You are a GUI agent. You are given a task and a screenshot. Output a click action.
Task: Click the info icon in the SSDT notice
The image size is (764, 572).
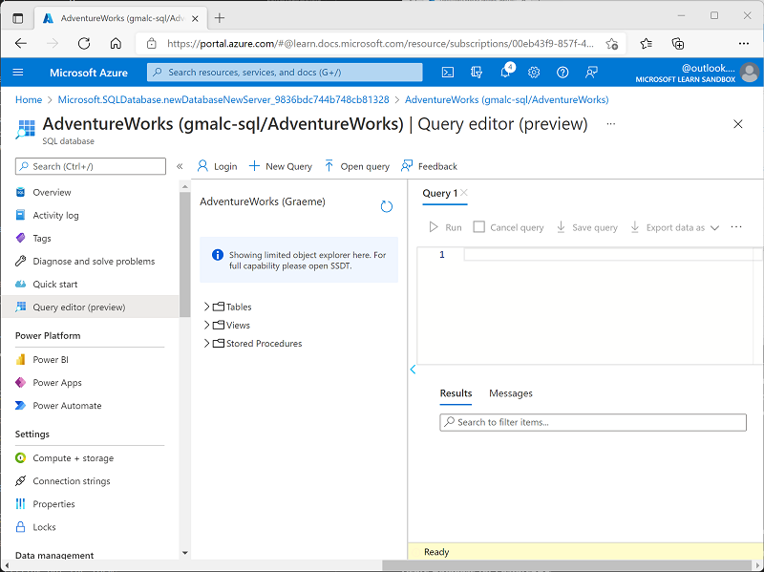tap(218, 255)
